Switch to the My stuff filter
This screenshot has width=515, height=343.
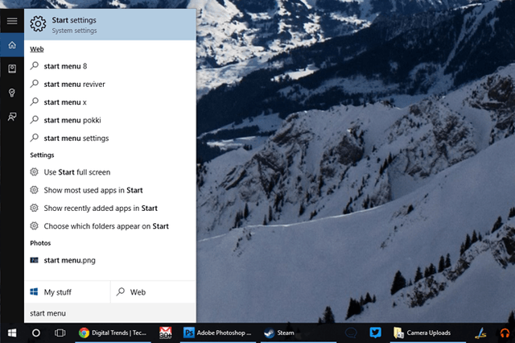(x=68, y=292)
